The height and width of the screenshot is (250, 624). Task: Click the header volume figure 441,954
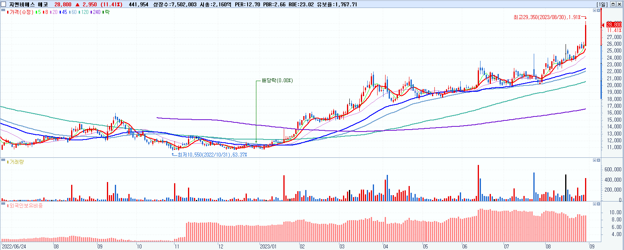click(139, 4)
